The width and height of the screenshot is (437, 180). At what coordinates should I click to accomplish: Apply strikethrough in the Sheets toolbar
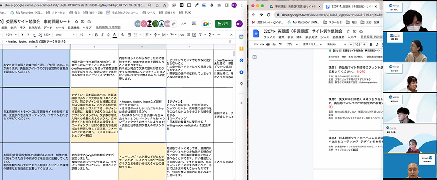point(108,35)
